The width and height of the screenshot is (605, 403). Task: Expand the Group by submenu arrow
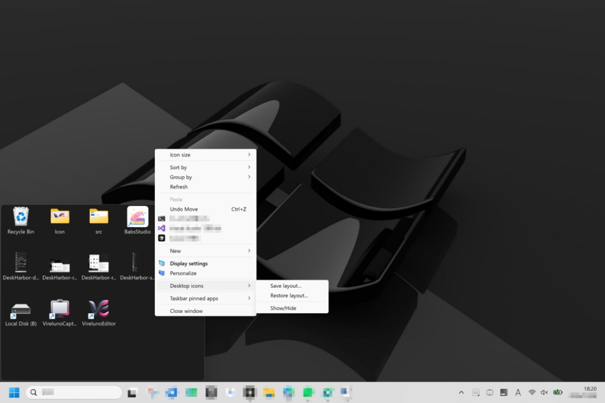[249, 177]
